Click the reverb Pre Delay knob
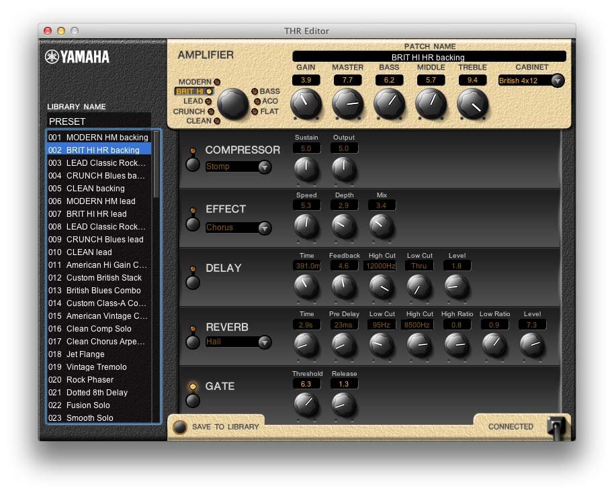The image size is (614, 494). coord(343,345)
